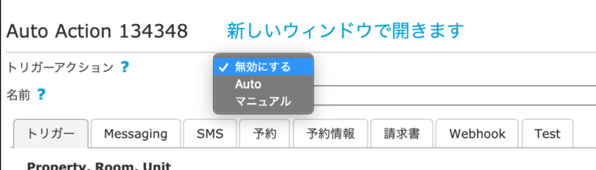Click the Property, Room, Unit heading
The height and width of the screenshot is (170, 596).
(99, 166)
